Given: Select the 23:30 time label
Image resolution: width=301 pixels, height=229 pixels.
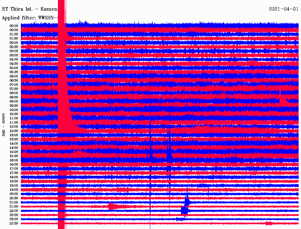Looking at the screenshot, I should coord(14,223).
